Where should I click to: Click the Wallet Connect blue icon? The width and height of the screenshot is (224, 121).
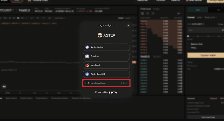(87, 74)
